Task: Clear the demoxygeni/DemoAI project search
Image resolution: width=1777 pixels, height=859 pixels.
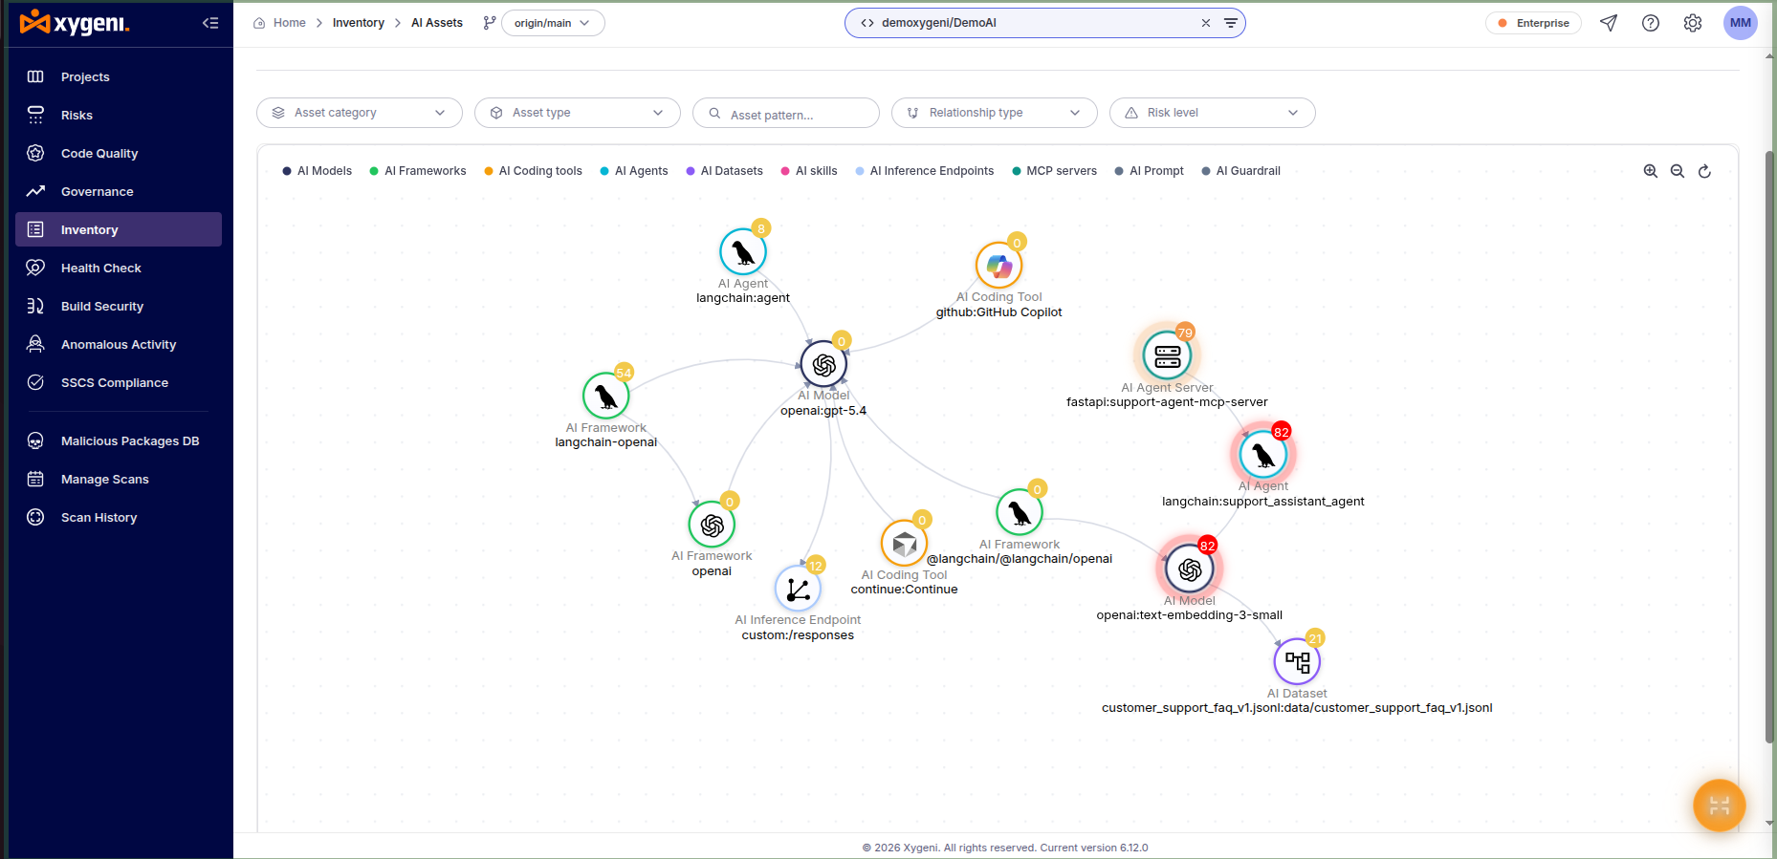Action: coord(1206,23)
